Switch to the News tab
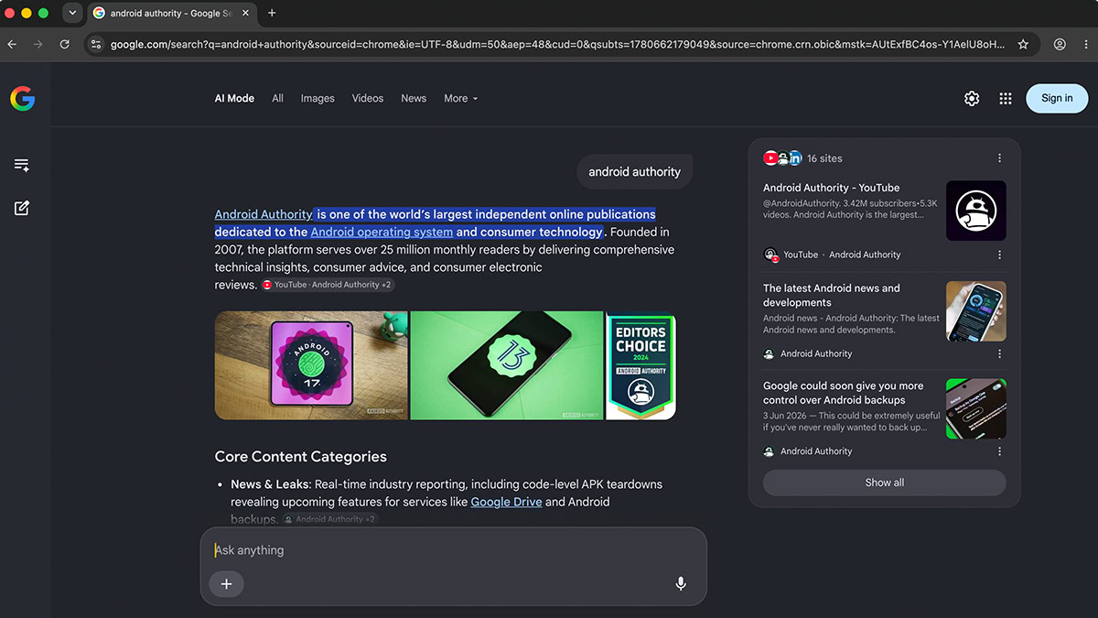Screen dimensions: 1098x618 click(414, 99)
